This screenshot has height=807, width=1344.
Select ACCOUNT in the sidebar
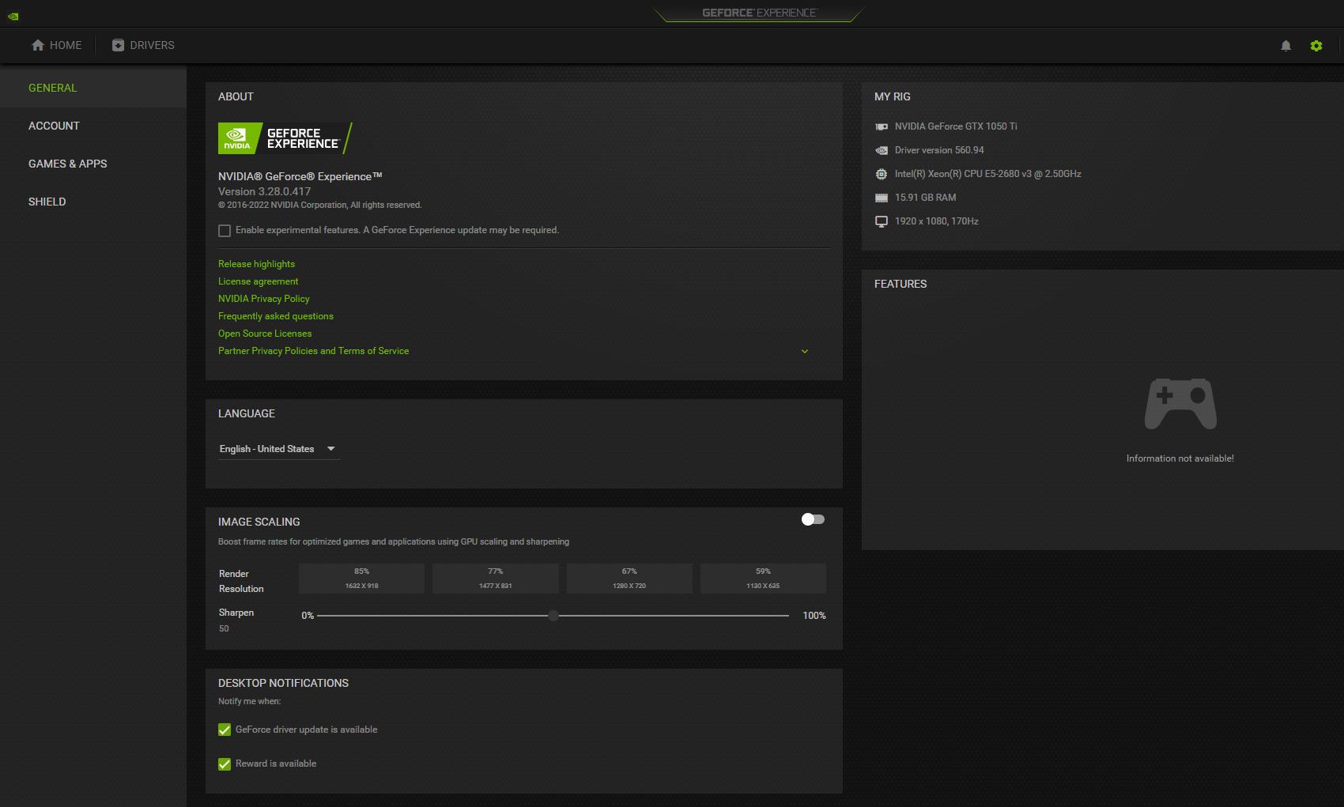93,126
